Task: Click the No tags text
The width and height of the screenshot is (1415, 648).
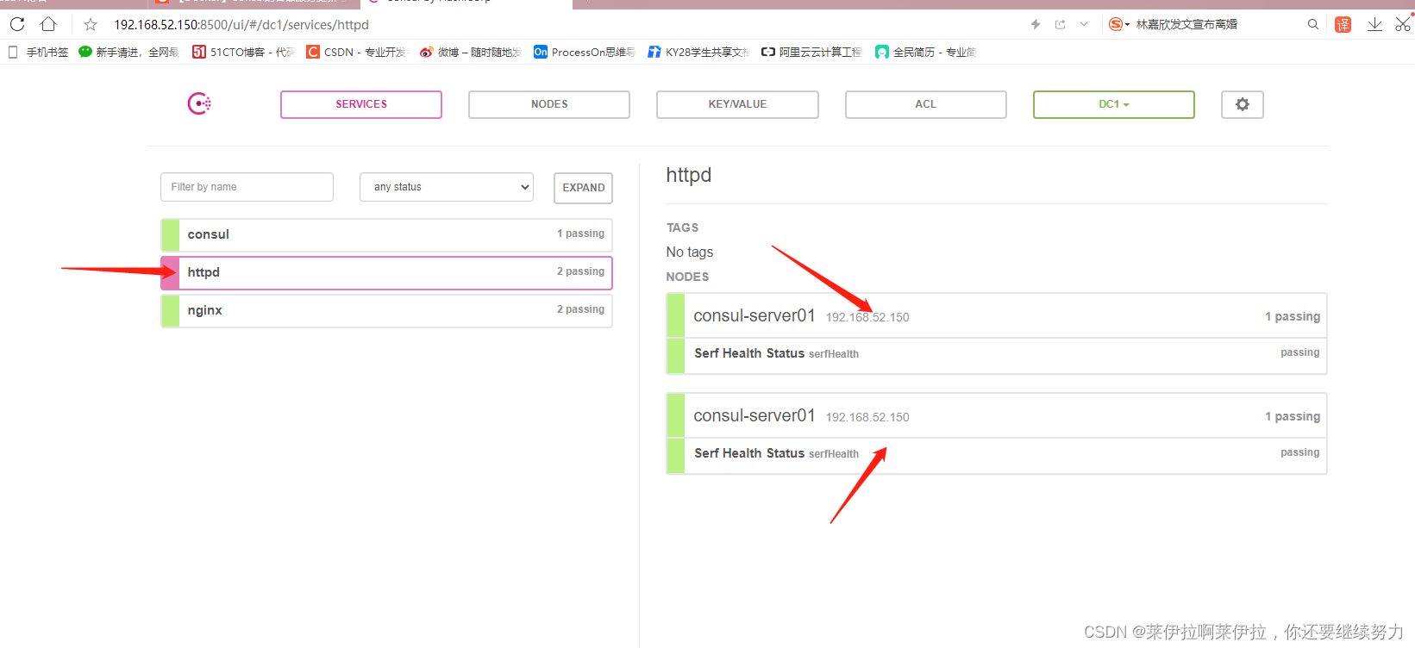Action: [690, 252]
